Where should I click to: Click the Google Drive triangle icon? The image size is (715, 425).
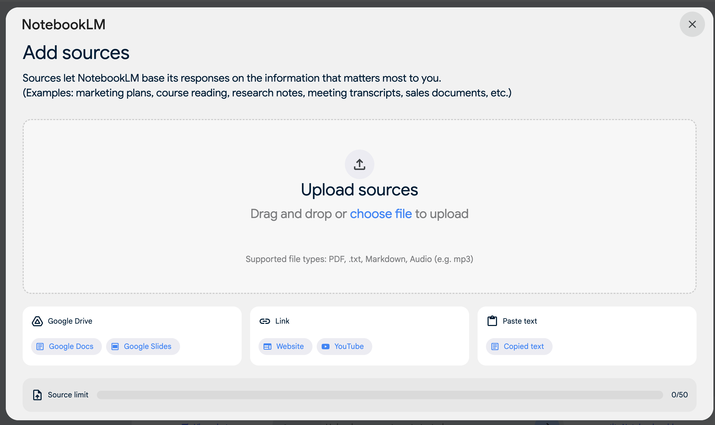[37, 321]
